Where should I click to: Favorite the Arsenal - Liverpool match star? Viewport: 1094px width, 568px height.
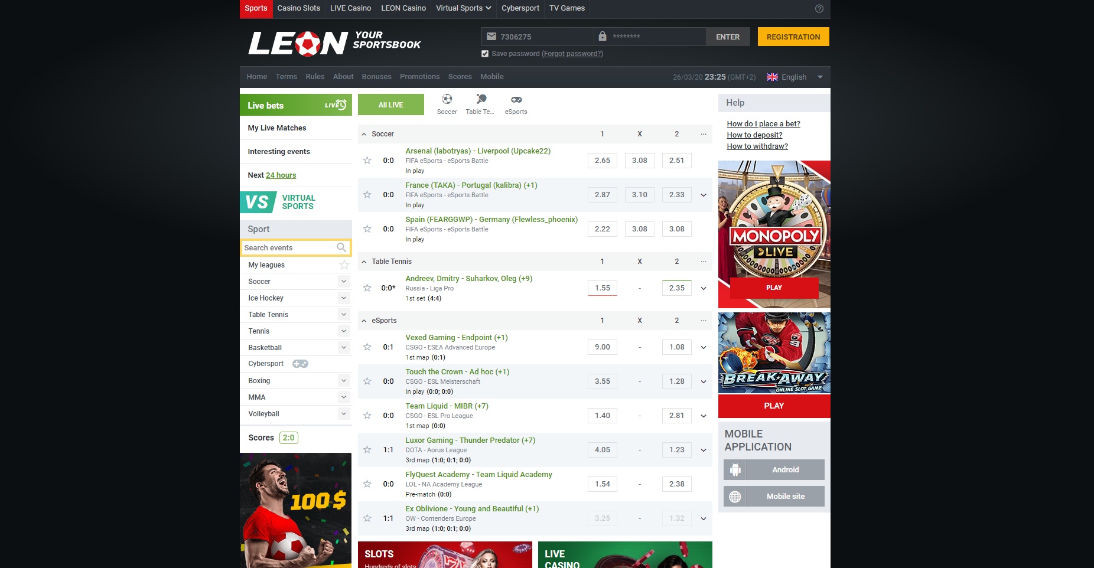click(x=367, y=161)
